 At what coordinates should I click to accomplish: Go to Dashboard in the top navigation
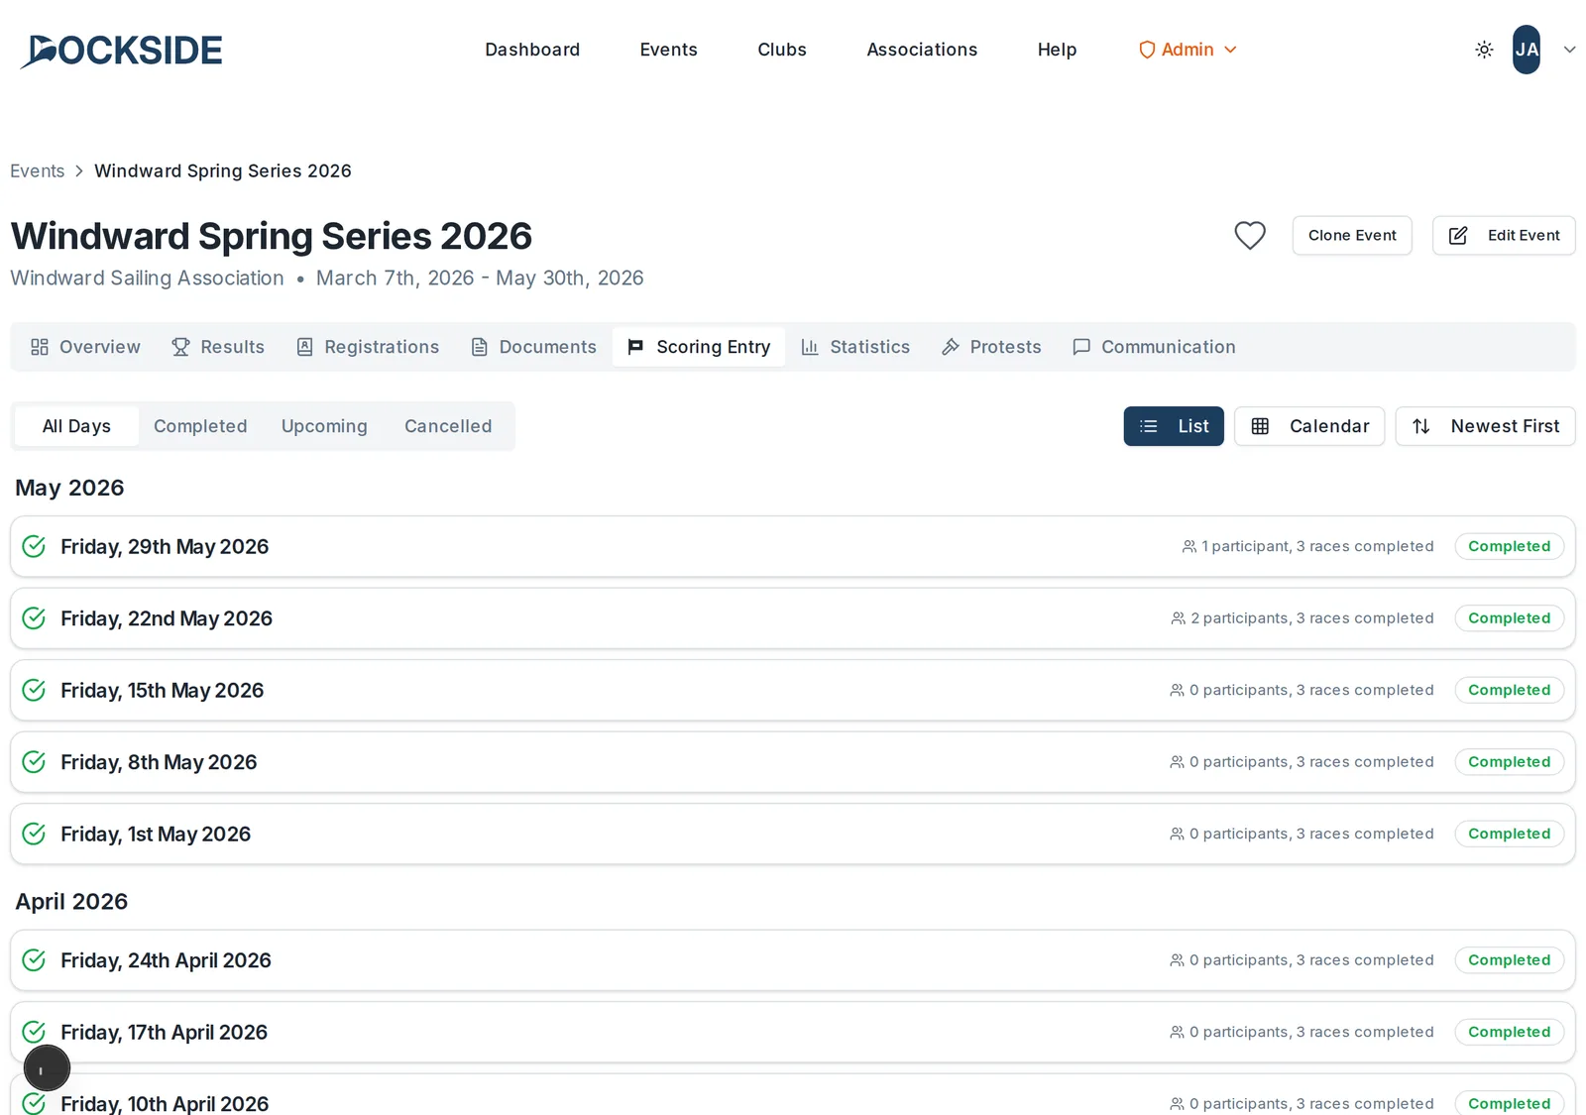[532, 50]
